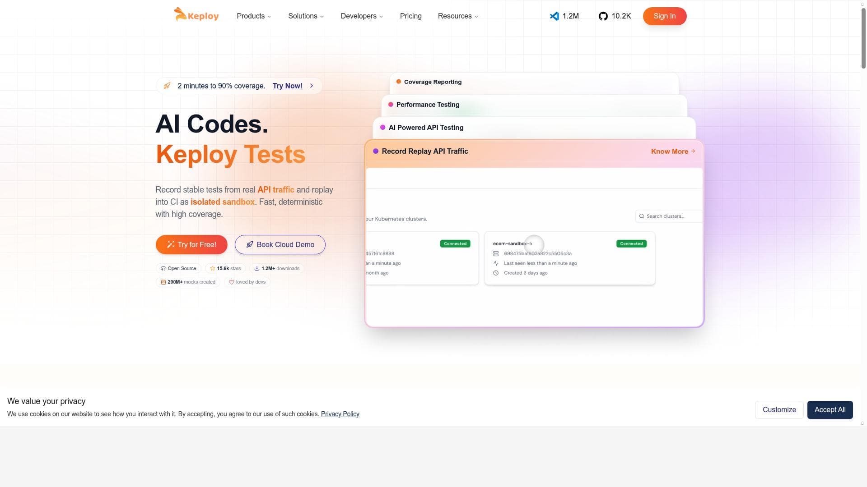Screen dimensions: 867x487
Task: Follow the Try Now! link
Action: point(287,86)
